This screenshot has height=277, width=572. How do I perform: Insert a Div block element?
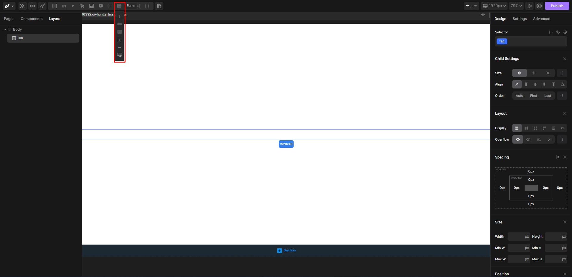point(55,6)
